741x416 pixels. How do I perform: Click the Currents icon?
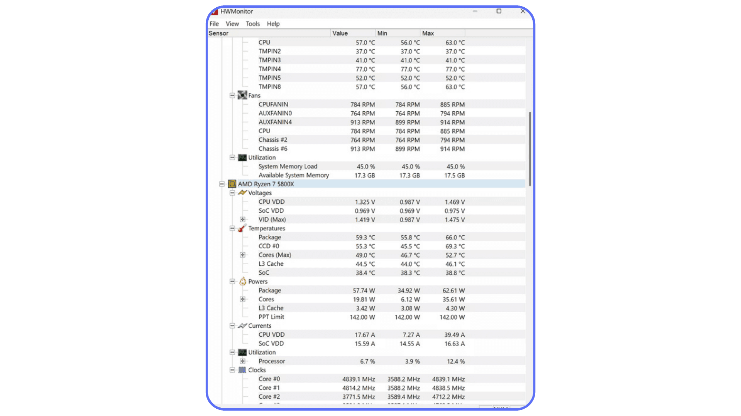[x=242, y=325]
